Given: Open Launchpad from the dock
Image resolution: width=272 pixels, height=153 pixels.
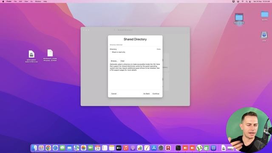Looking at the screenshot, I should (41, 148).
